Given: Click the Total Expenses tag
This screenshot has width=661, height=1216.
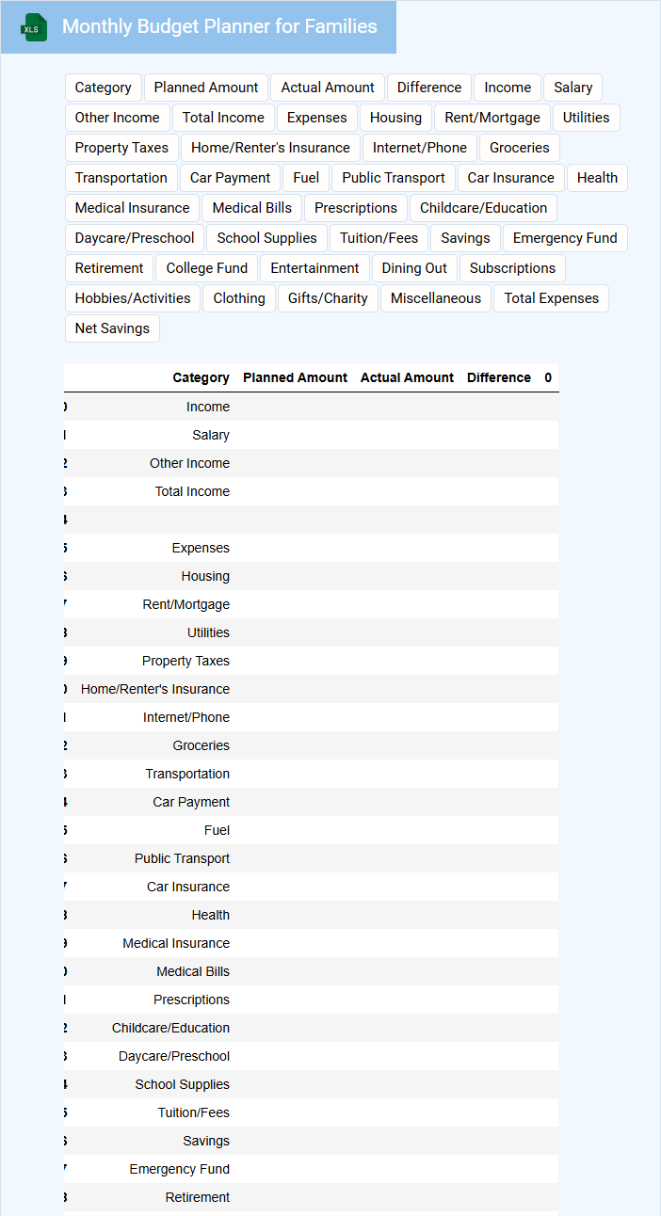Looking at the screenshot, I should (551, 298).
